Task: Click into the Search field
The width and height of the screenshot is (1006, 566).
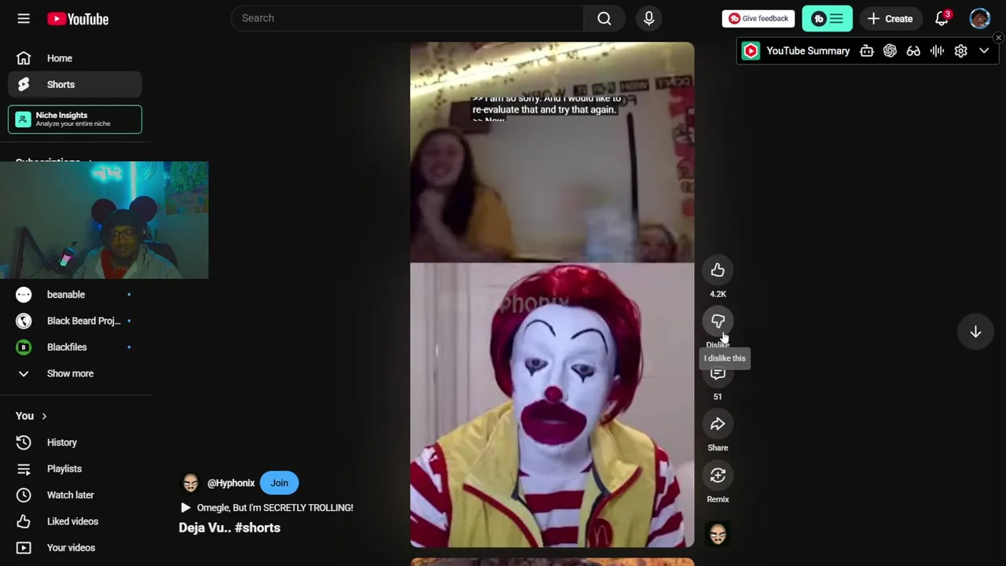Action: pyautogui.click(x=407, y=18)
